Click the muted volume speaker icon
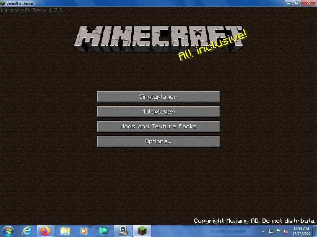Screen dimensions: 317x237 [286, 231]
